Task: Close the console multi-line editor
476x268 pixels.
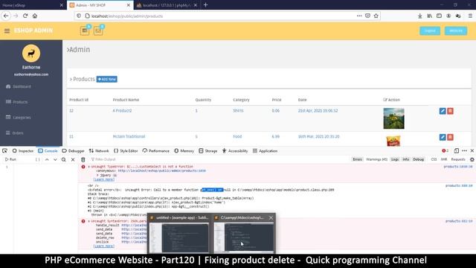Action: coord(73,159)
